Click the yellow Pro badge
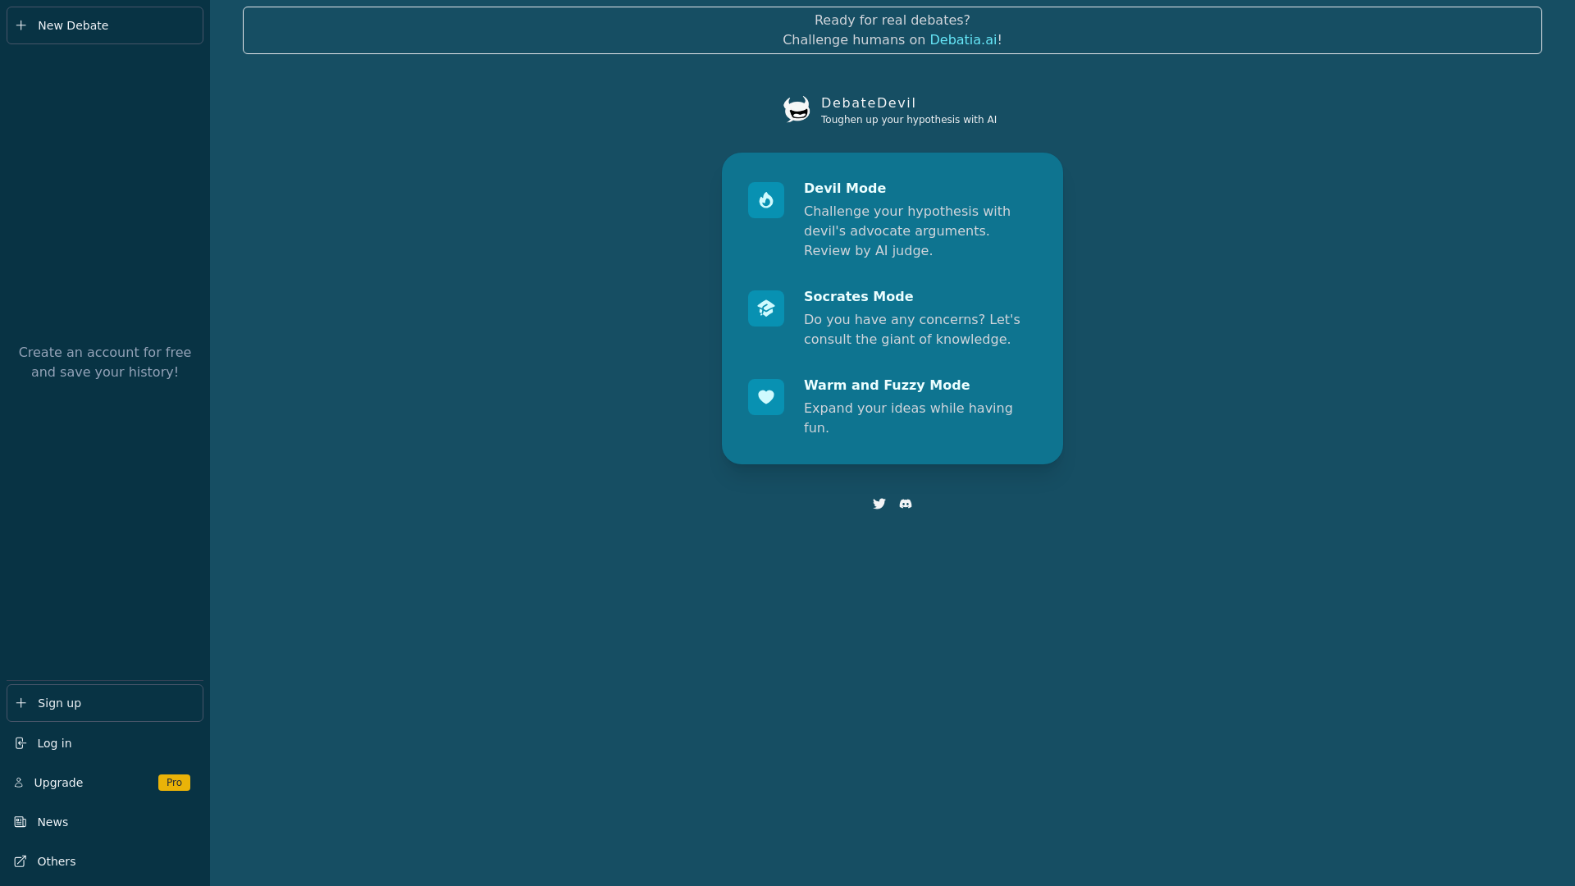Viewport: 1575px width, 886px height. [173, 783]
